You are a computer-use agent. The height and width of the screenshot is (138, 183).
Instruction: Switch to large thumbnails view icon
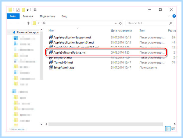coord(173,129)
